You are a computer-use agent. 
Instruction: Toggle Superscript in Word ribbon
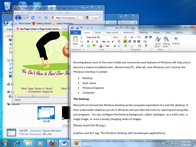113,41
